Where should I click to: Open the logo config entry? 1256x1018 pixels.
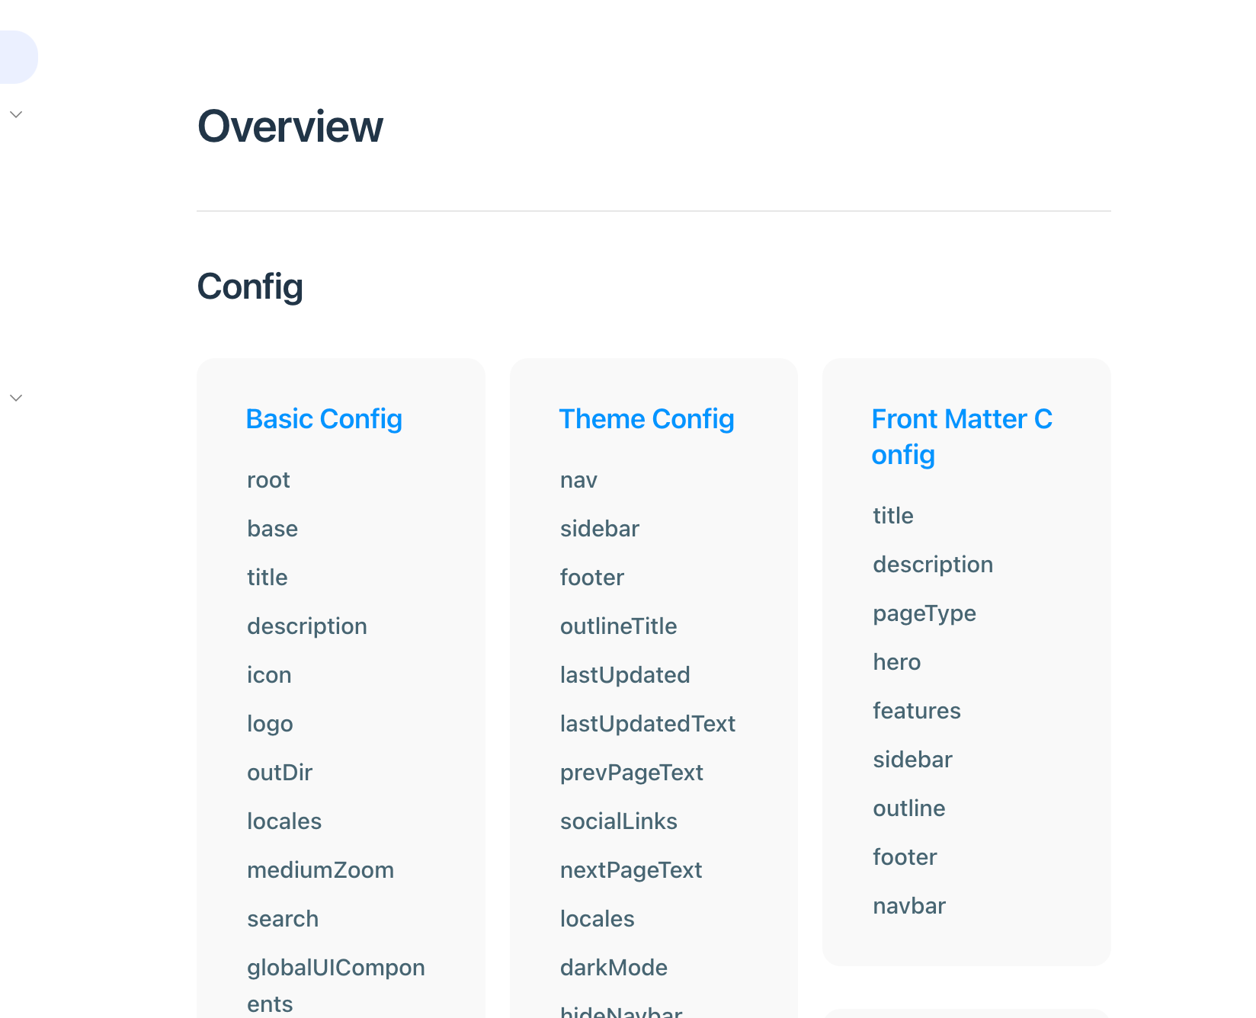[x=270, y=723]
